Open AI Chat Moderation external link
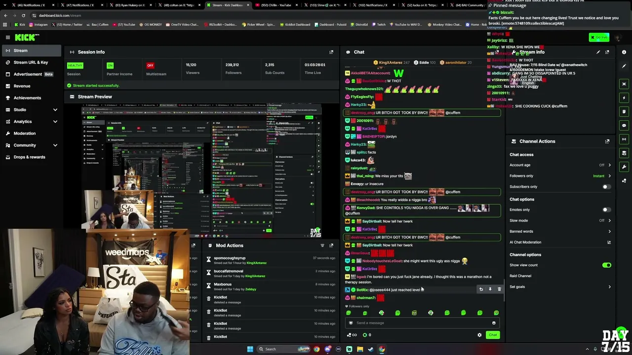Viewport: 632px width, 355px height. (x=609, y=242)
